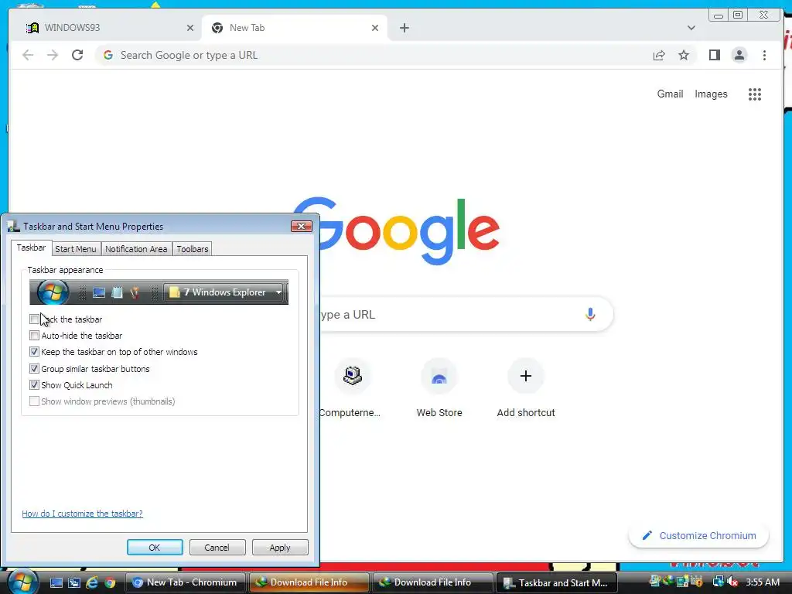The height and width of the screenshot is (594, 792).
Task: Click Customize Chromium button
Action: [698, 535]
